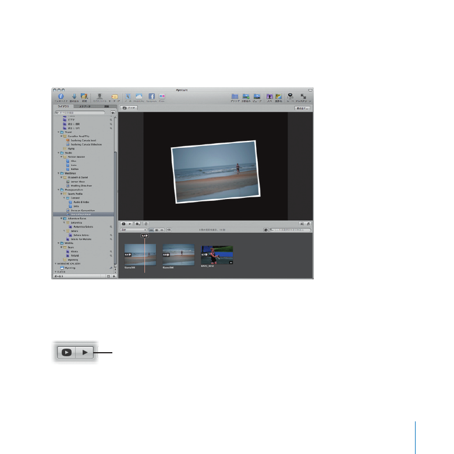Image resolution: width=454 pixels, height=454 pixels.
Task: Select list view mode button
Action: coord(162,230)
